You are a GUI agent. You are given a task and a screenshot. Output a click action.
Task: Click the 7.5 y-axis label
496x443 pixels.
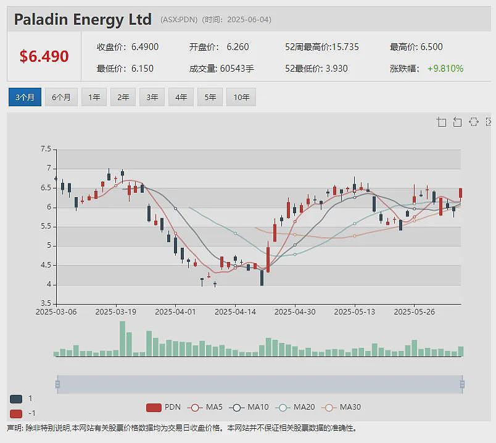(x=46, y=149)
